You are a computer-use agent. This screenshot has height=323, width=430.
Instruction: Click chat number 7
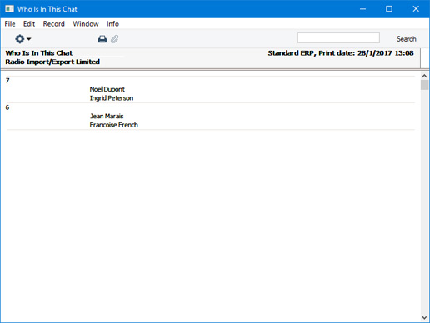(7, 81)
